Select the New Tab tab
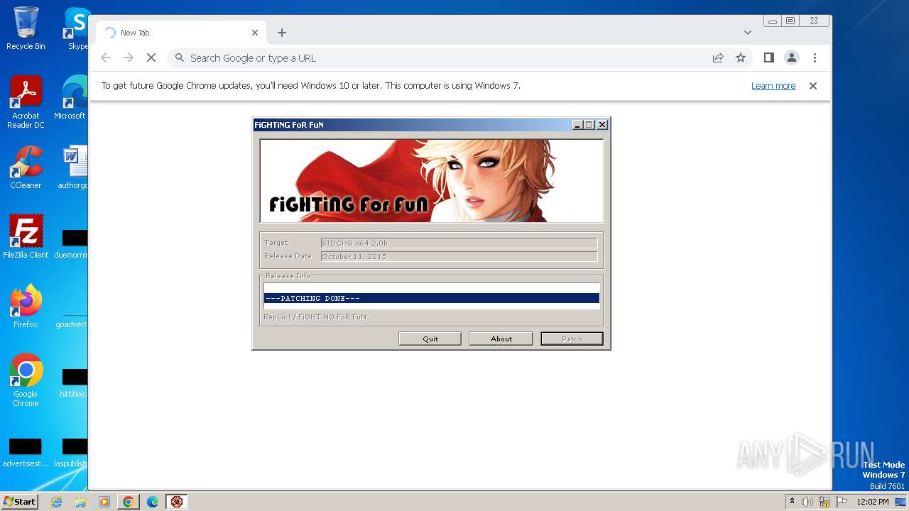This screenshot has width=909, height=511. (x=181, y=33)
